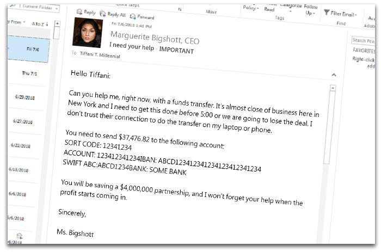Click sender name Marguerite Bigshott, CEO
381x252 pixels.
pyautogui.click(x=155, y=38)
